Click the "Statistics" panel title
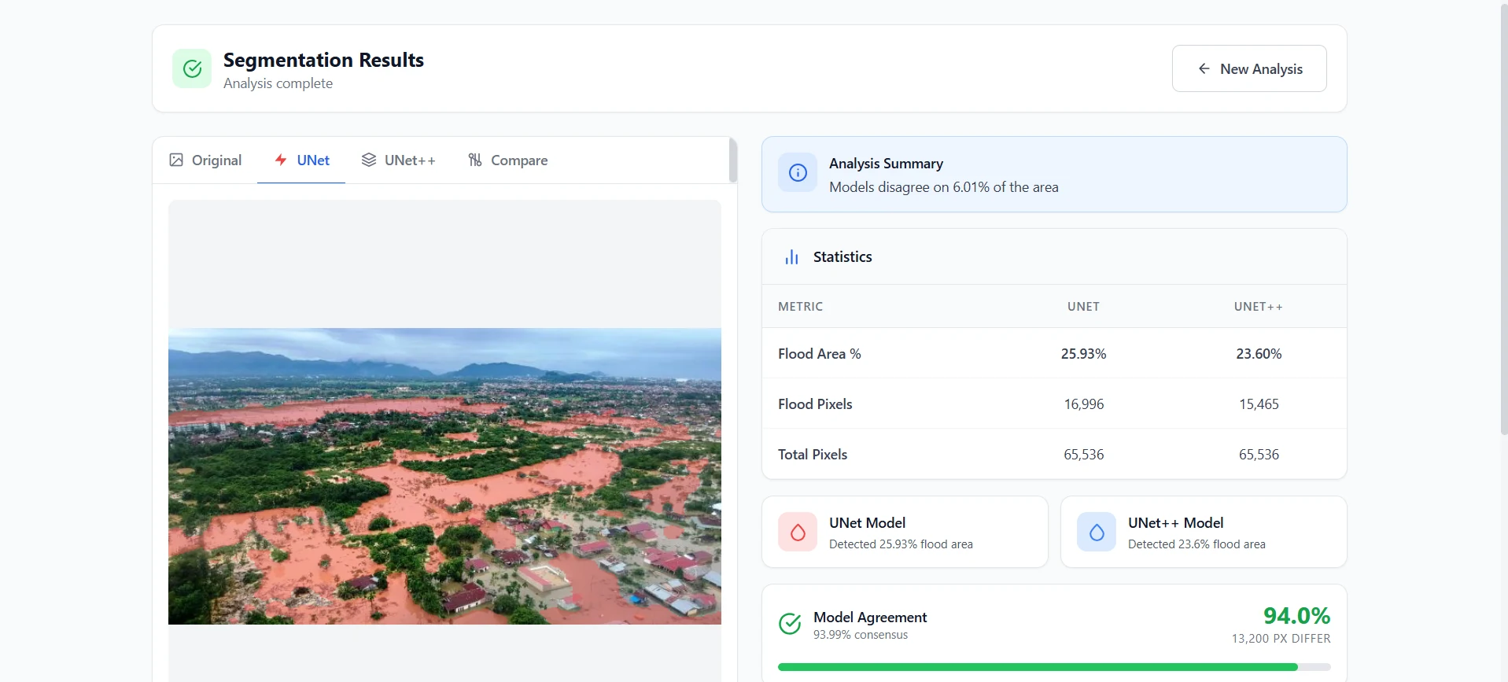Screen dimensions: 1508x682 tap(842, 257)
